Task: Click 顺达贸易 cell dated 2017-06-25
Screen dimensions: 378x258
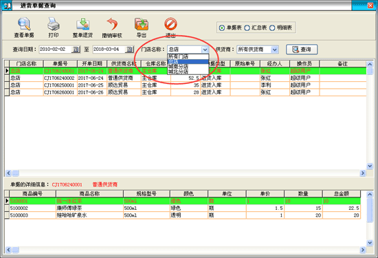Action: (x=124, y=85)
